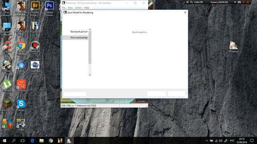Show hidden system tray icons
The width and height of the screenshot is (257, 144).
207,140
